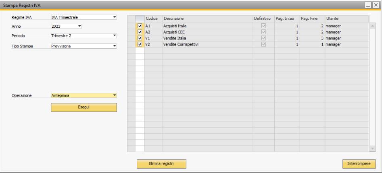Click the A1 code cell
The image size is (382, 173).
[153, 26]
